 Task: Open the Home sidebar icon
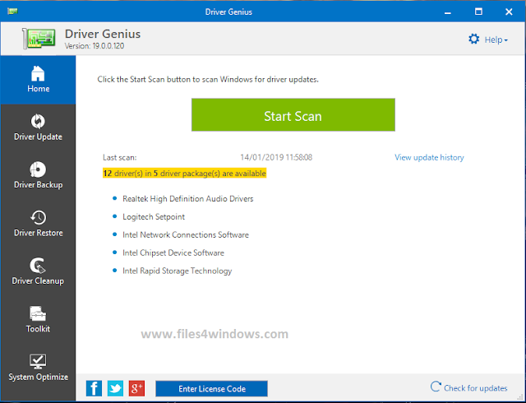click(x=38, y=73)
